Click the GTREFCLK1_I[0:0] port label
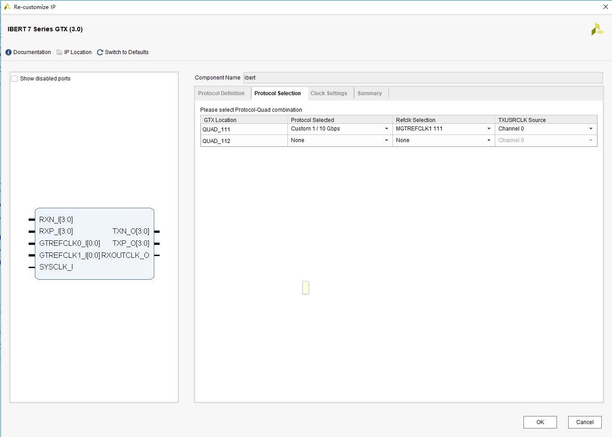This screenshot has height=437, width=612. 70,255
